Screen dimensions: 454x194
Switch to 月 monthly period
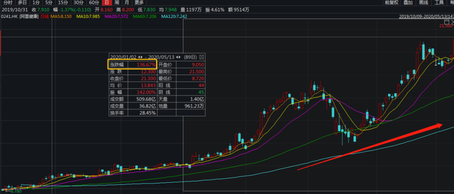(x=127, y=3)
